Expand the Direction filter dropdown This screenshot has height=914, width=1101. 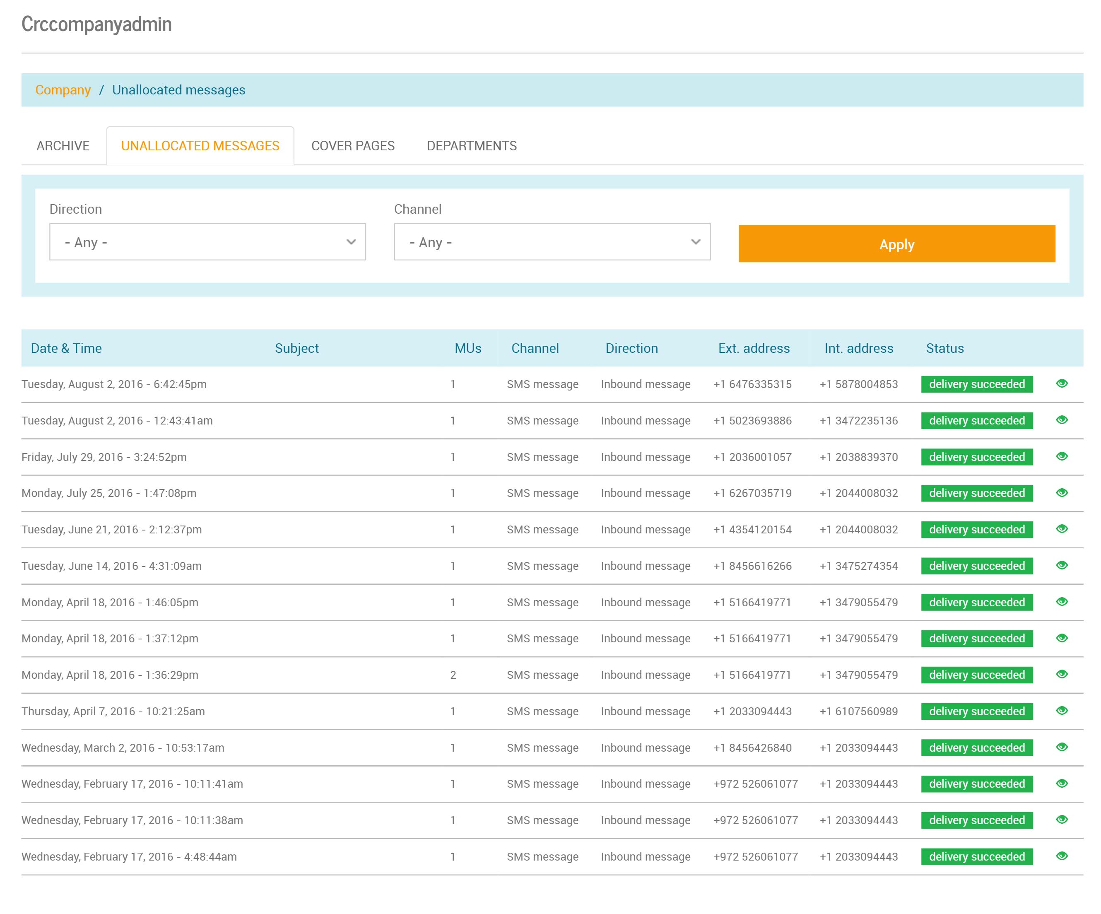[207, 242]
